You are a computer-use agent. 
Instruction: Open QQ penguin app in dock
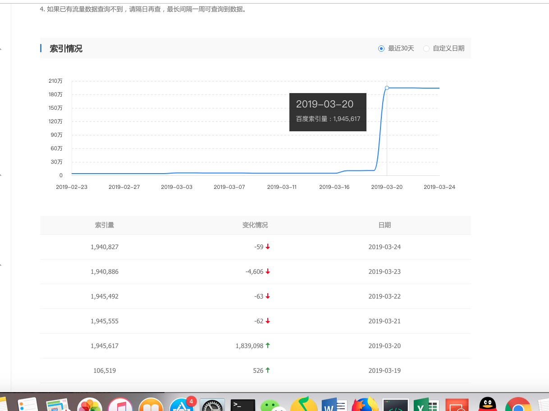pos(487,406)
